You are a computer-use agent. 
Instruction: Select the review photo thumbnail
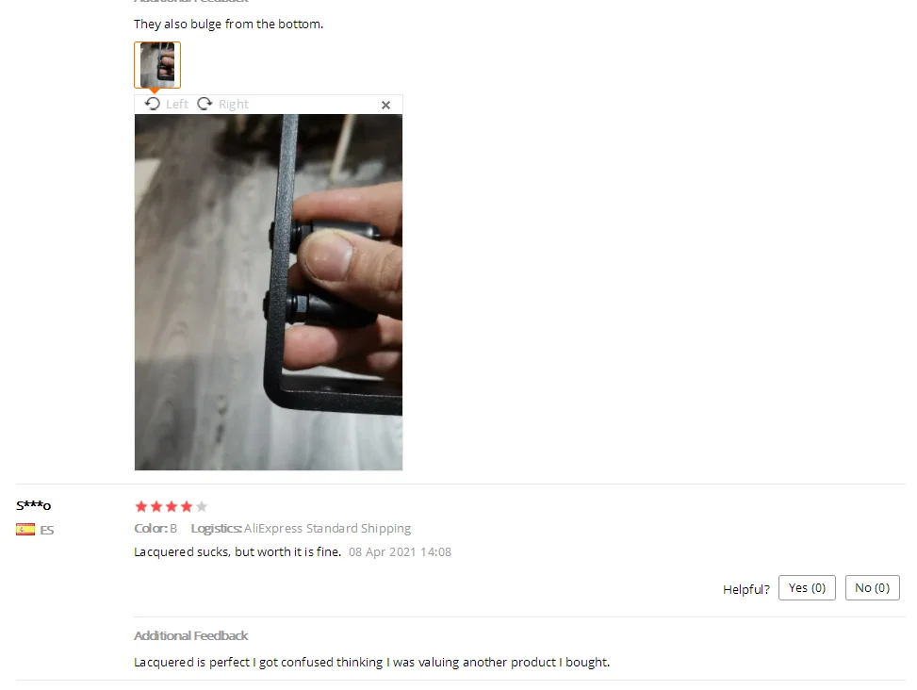[x=157, y=65]
